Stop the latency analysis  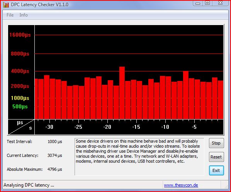[x=216, y=143]
